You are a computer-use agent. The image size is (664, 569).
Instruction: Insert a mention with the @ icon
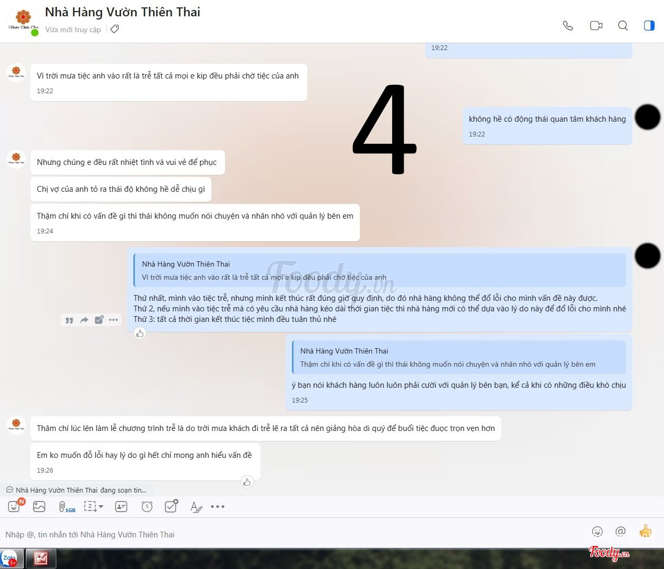(620, 532)
